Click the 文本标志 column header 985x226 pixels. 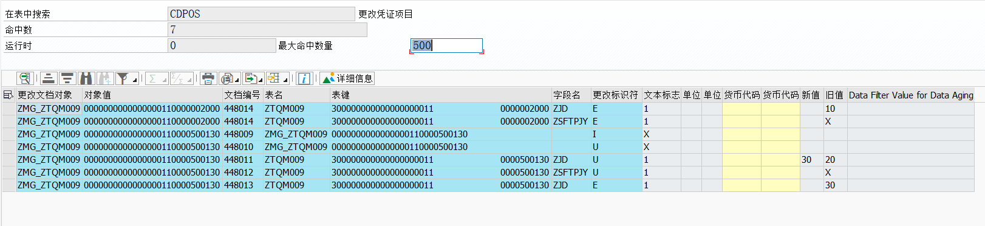661,95
